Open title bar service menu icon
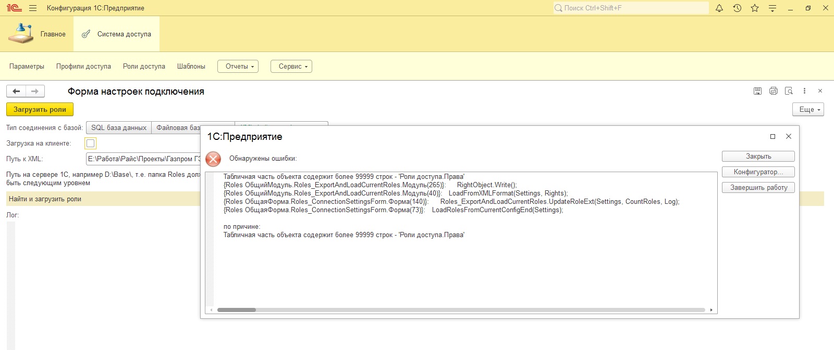Viewport: 834px width, 350px height. point(772,8)
